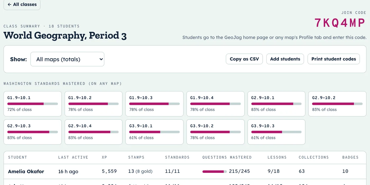Click the G2.9–10.4 progress bar
Image resolution: width=370 pixels, height=185 pixels.
click(94, 132)
